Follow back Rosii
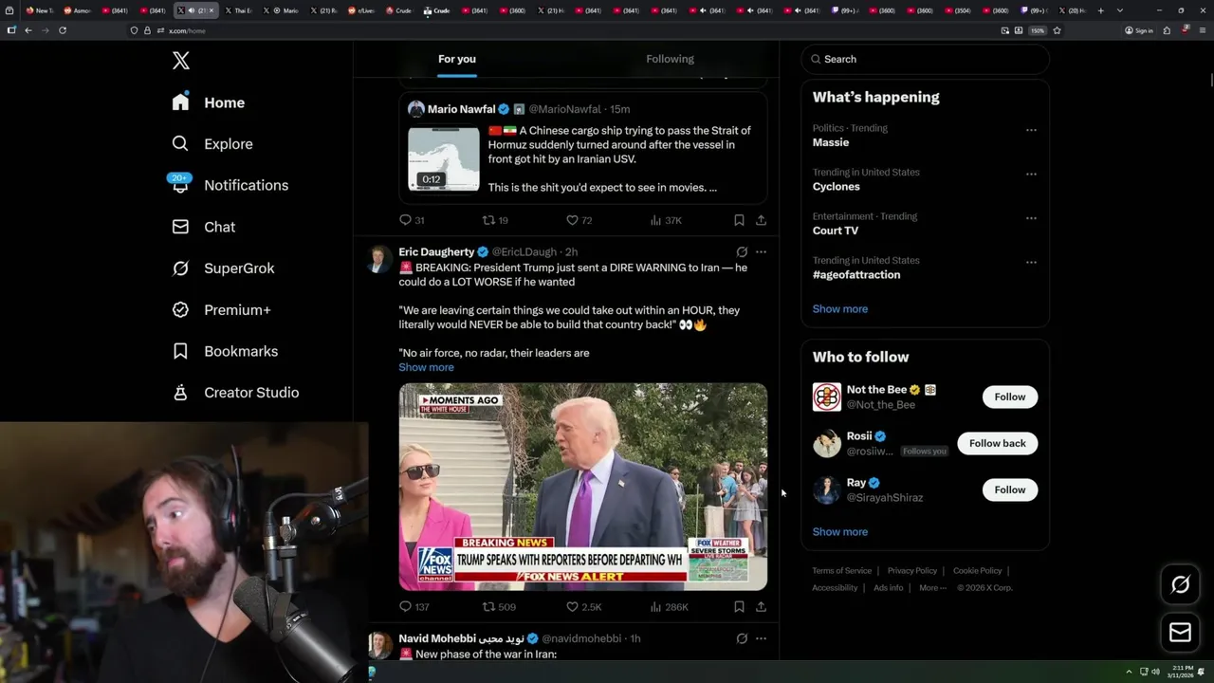The image size is (1214, 683). 997,444
